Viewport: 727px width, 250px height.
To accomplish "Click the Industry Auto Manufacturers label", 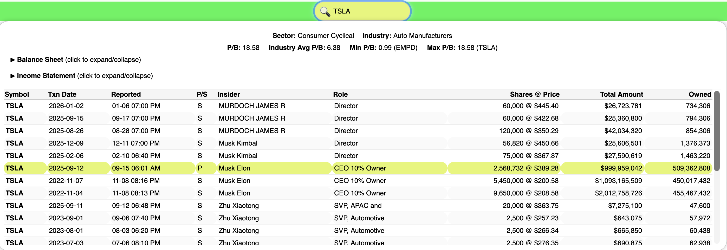I will (x=407, y=36).
